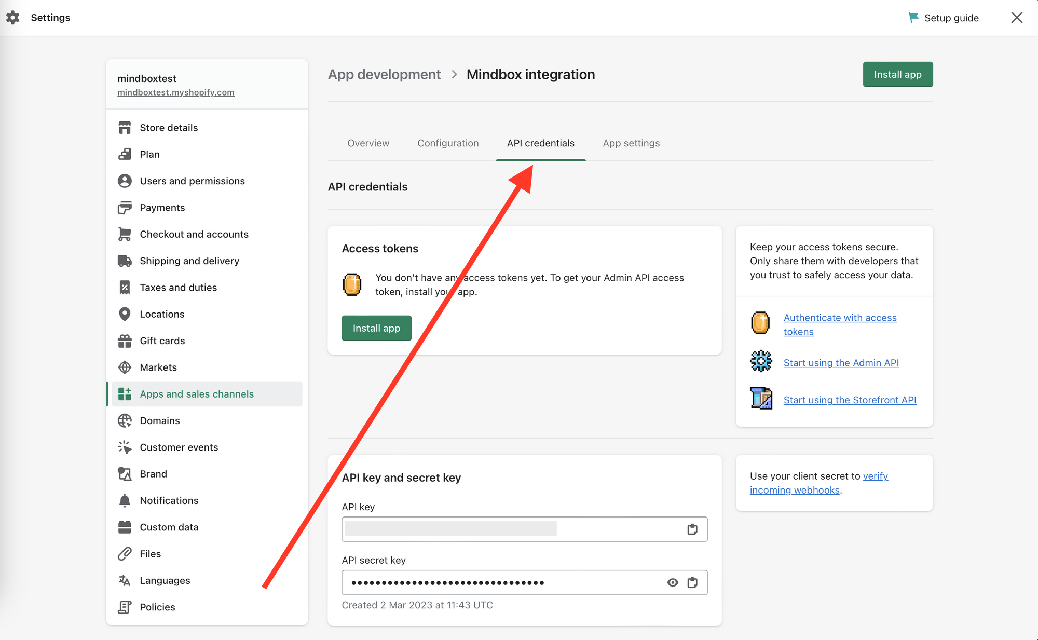Click the coin icon in Access tokens card
Screen dimensions: 1038x640
tap(352, 284)
